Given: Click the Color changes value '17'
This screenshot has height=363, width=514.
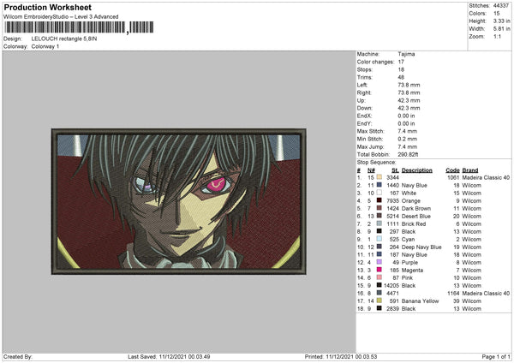Looking at the screenshot, I should (x=401, y=62).
